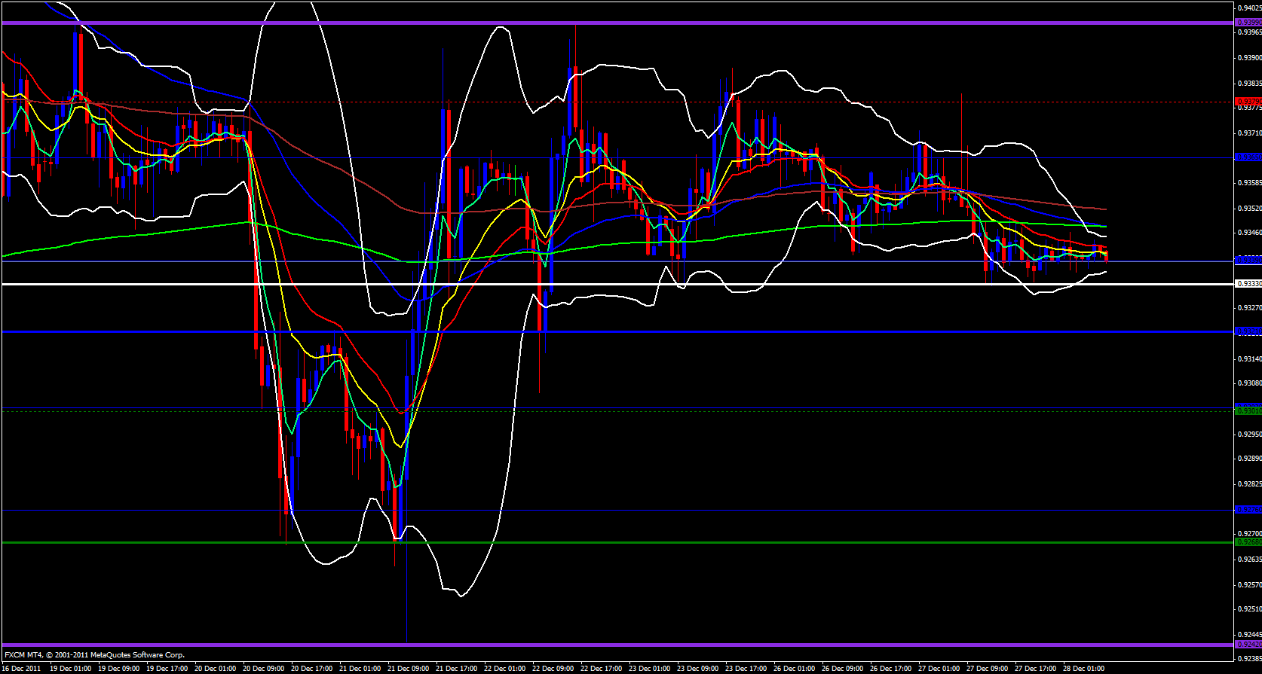
Task: Click the 20 Dec 09:00 time label
Action: pos(264,668)
